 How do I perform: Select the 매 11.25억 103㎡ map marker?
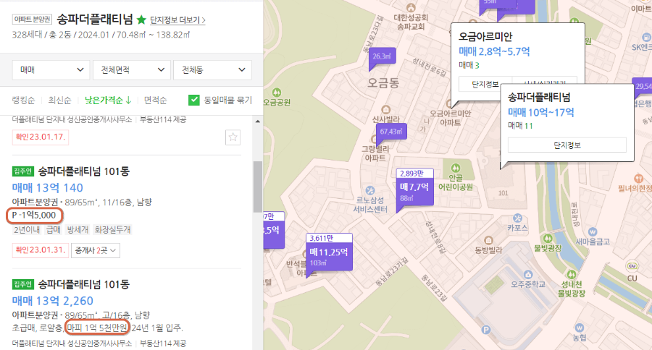330,252
